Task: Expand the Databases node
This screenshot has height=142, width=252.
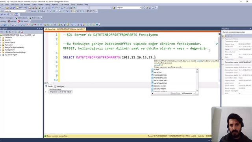Action: click(x=1, y=37)
